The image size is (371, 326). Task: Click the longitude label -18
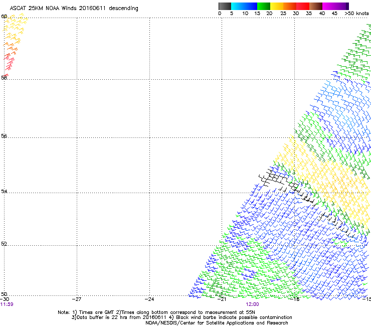[x=295, y=299]
